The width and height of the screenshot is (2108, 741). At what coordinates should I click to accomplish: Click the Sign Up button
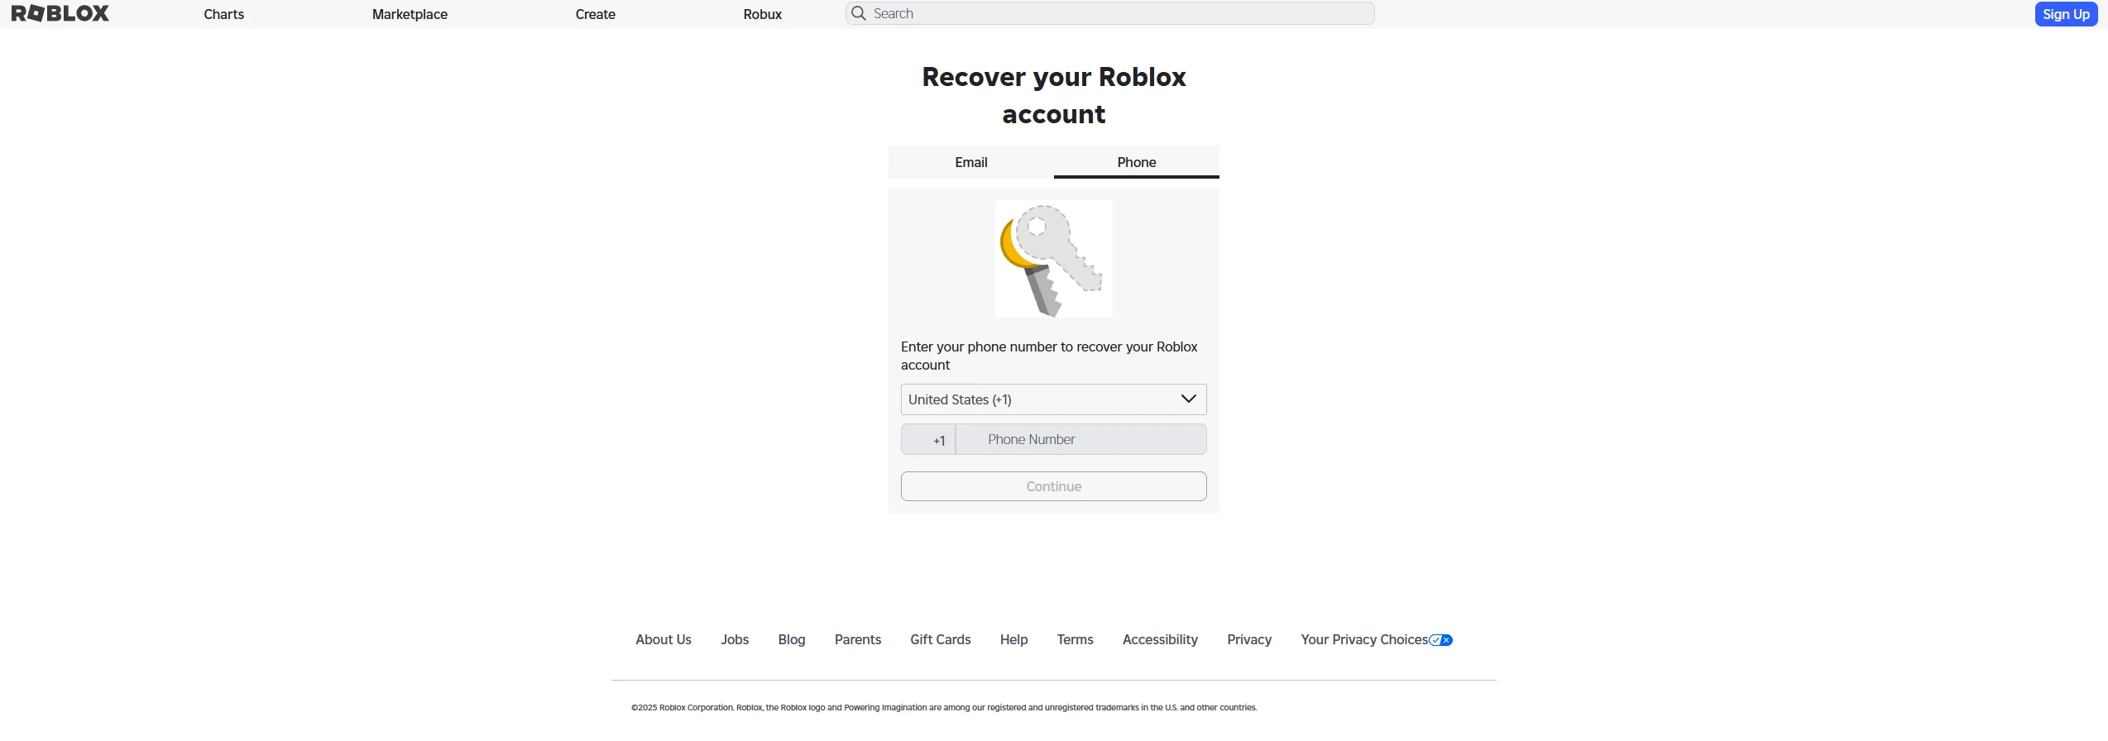coord(2066,14)
